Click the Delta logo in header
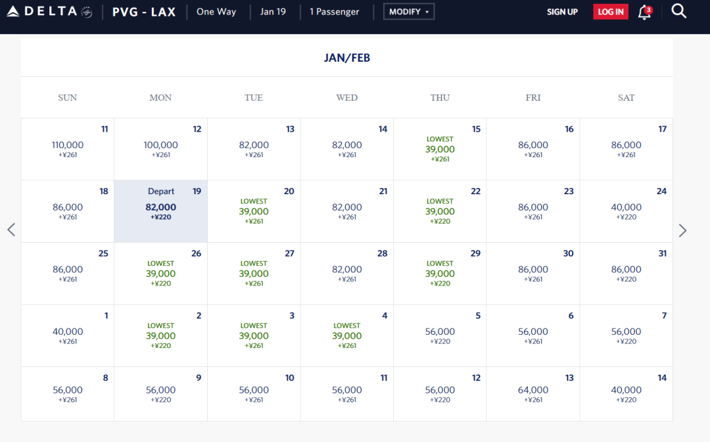Viewport: 710px width, 442px height. (x=49, y=12)
